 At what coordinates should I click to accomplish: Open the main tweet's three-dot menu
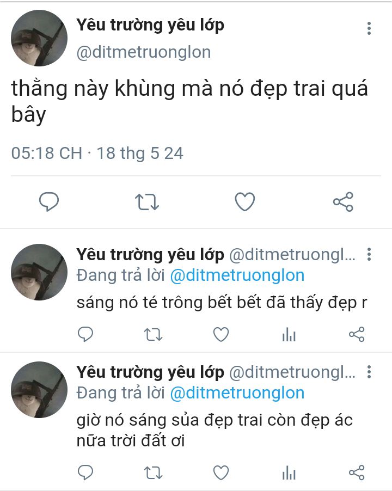tap(369, 28)
